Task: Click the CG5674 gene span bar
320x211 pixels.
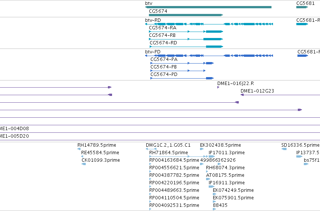Action: [186, 15]
